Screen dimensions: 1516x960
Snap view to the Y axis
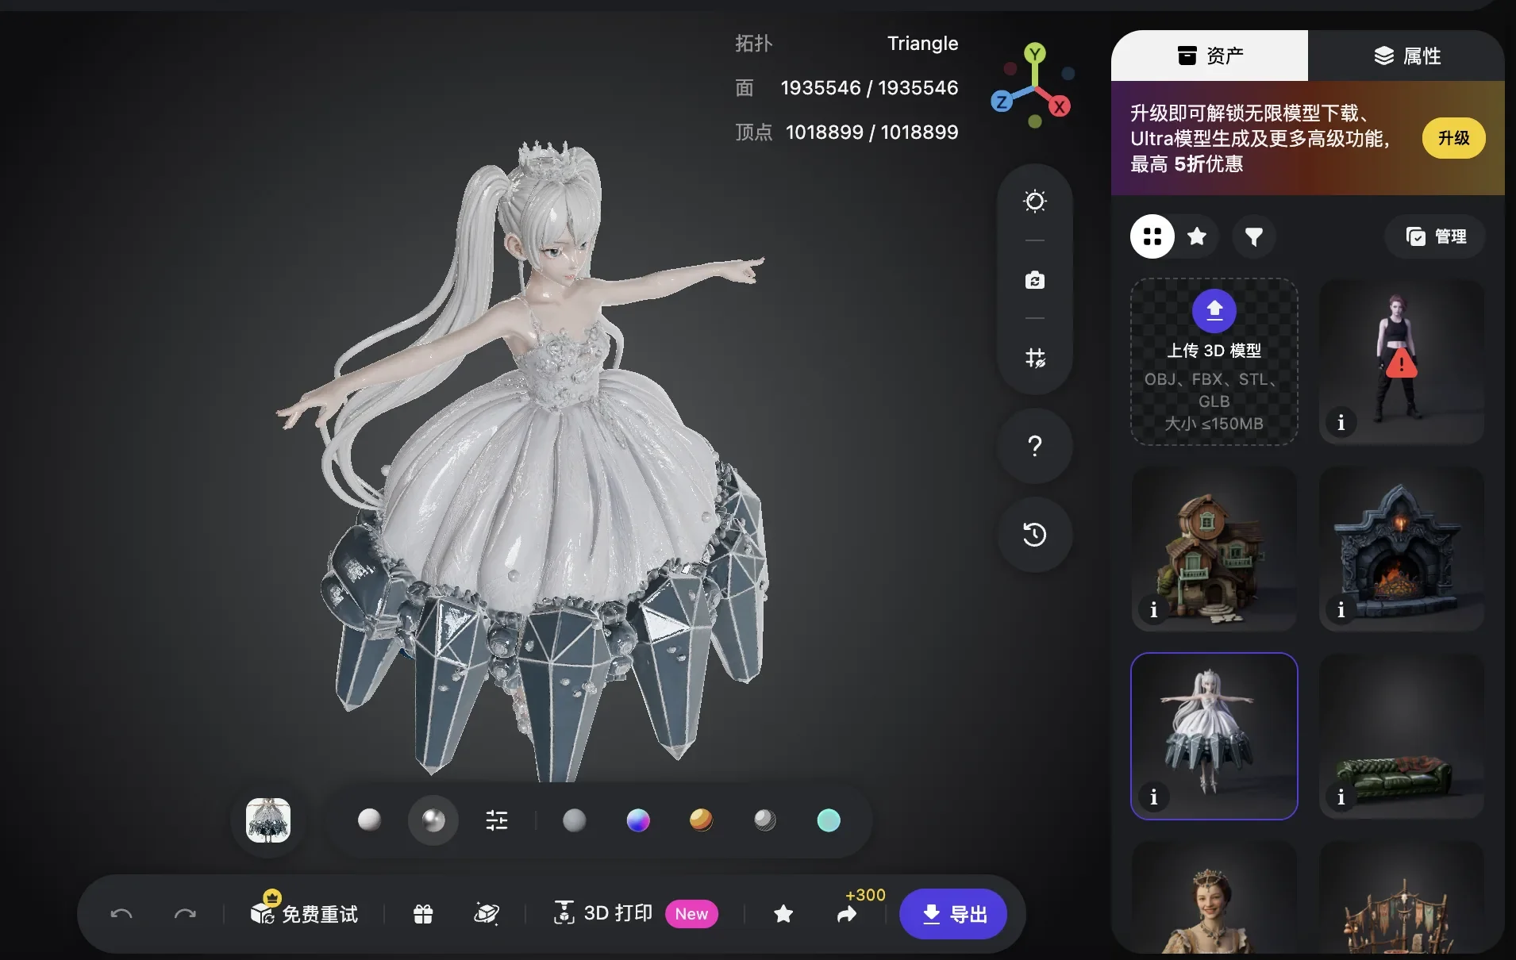pos(1034,54)
